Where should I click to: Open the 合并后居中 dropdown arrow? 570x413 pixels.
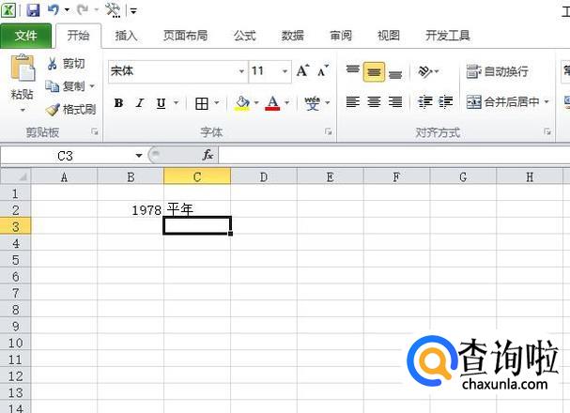click(547, 101)
